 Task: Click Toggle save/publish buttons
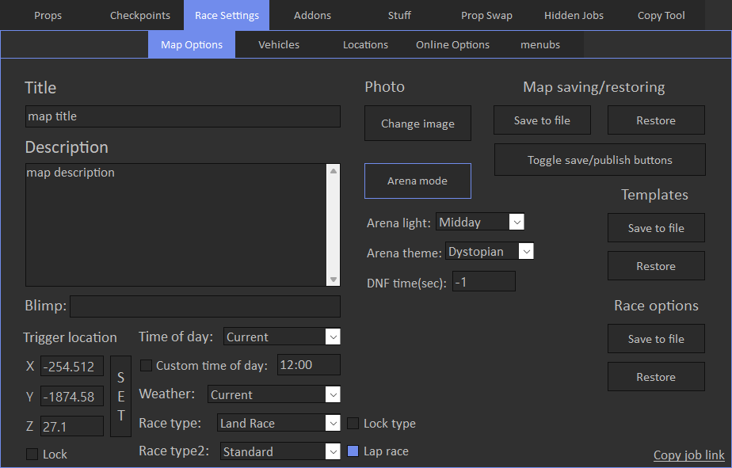click(600, 160)
